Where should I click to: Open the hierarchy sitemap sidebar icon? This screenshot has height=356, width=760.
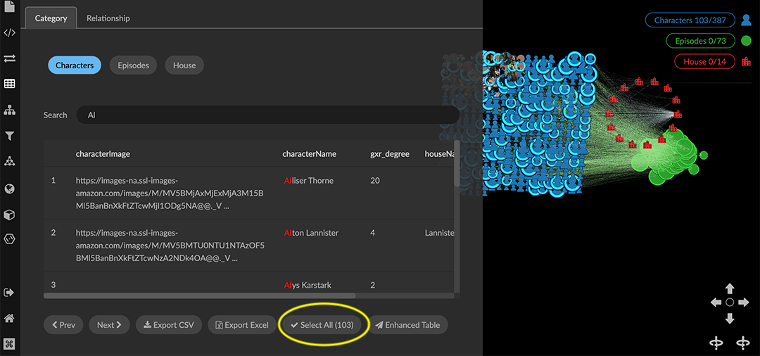(x=9, y=110)
